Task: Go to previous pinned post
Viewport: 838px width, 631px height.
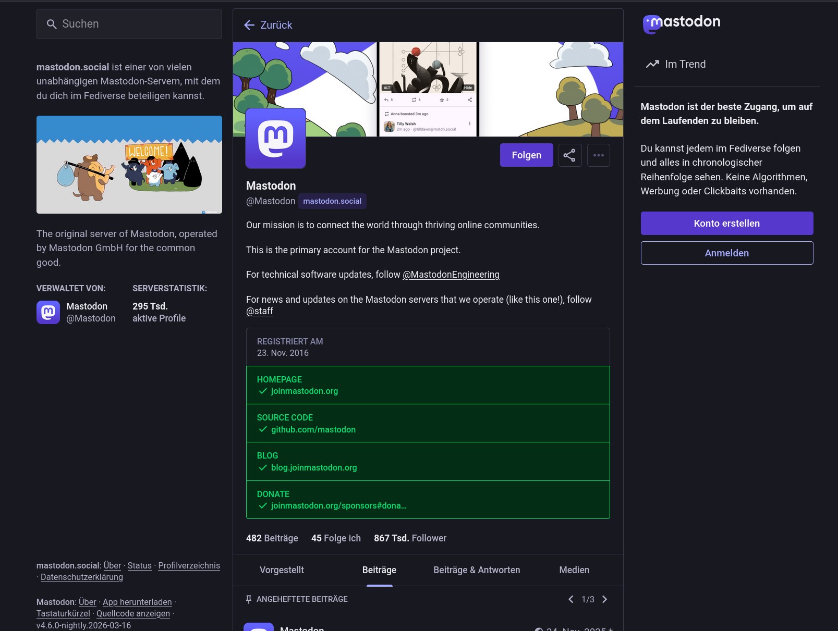Action: click(571, 599)
